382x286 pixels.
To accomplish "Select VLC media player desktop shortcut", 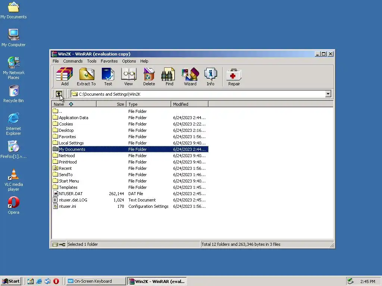I will (13, 180).
